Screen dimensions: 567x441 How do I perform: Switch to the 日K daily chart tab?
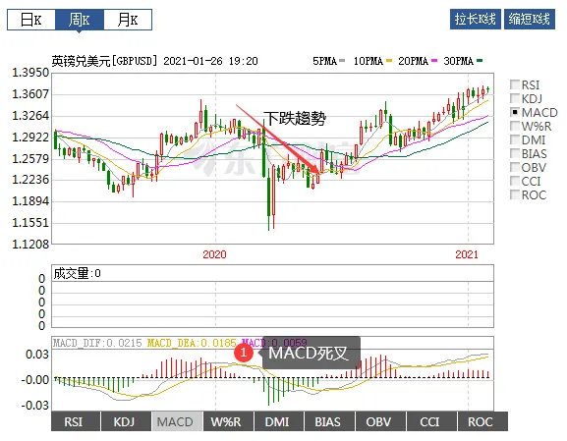31,20
